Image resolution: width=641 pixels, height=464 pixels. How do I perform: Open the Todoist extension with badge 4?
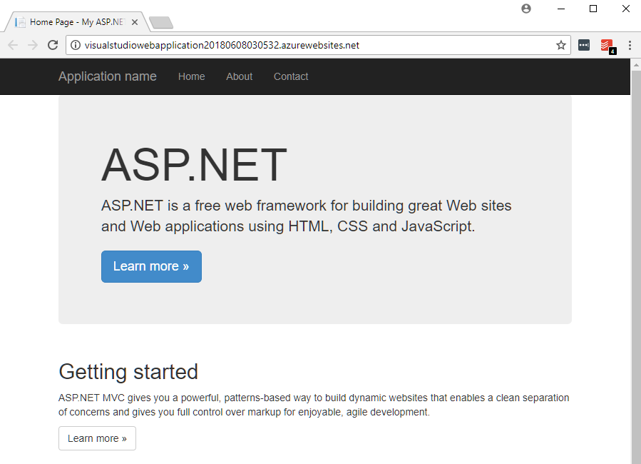(607, 46)
